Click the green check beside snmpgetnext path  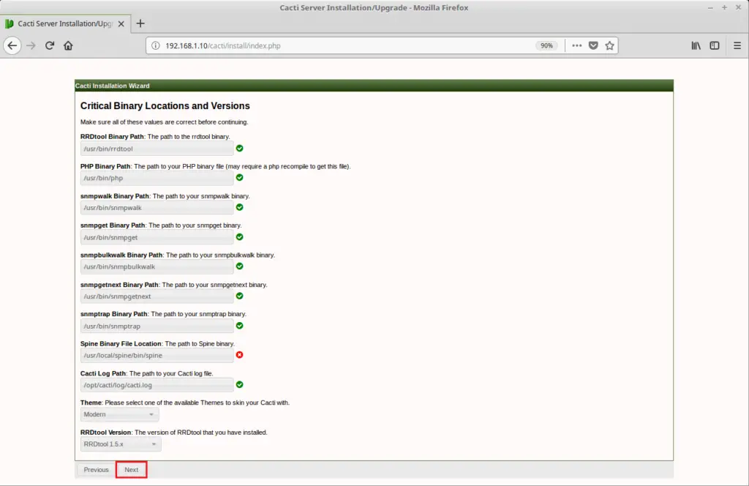(240, 296)
